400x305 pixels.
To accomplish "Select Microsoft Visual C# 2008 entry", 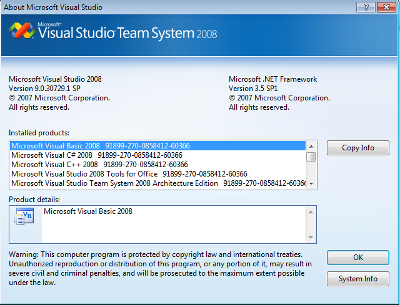I will click(x=158, y=155).
